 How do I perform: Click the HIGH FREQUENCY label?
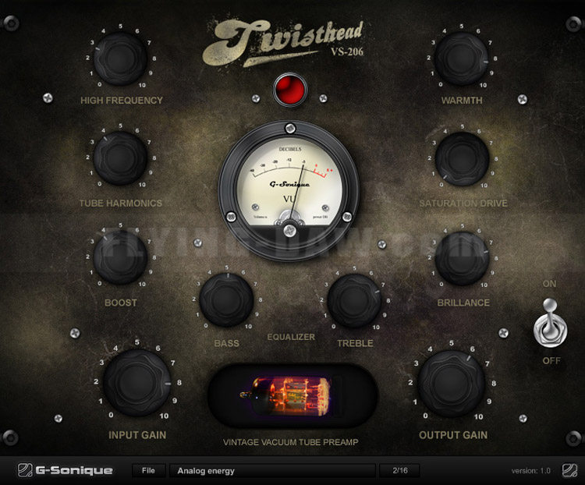[x=122, y=101]
